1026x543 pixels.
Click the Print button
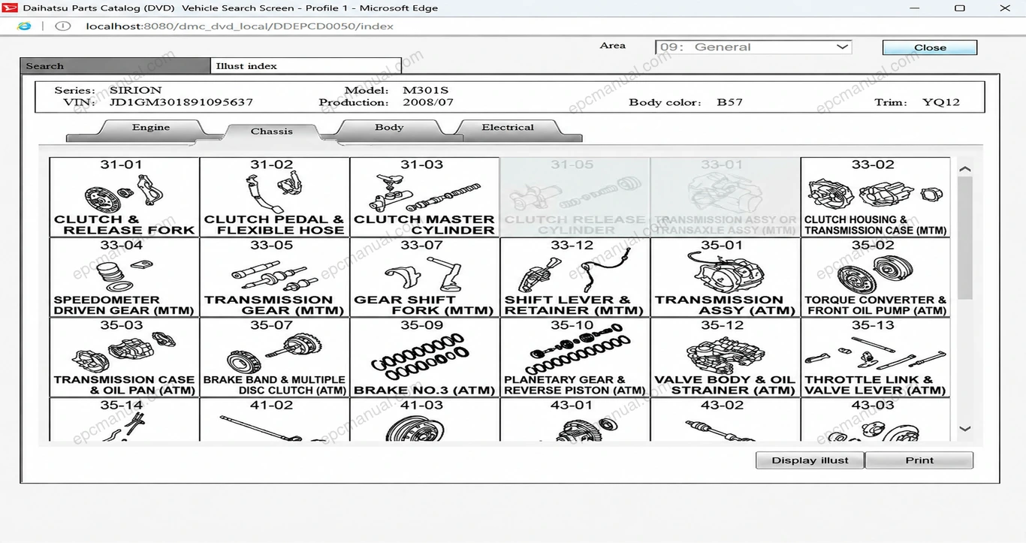pos(919,460)
